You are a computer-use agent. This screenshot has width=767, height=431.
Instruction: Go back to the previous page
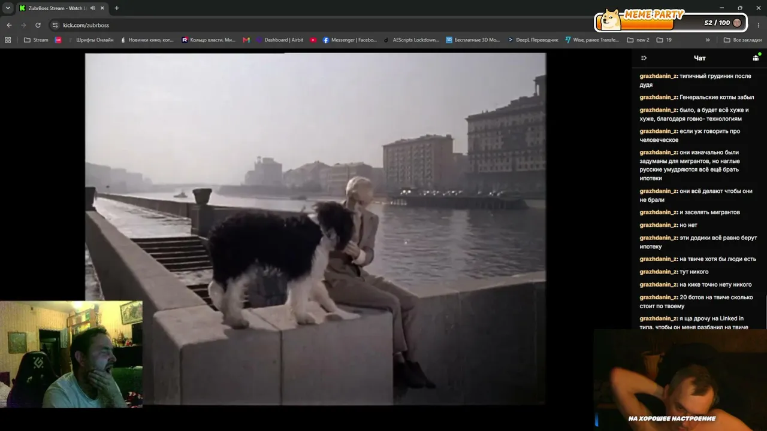9,25
